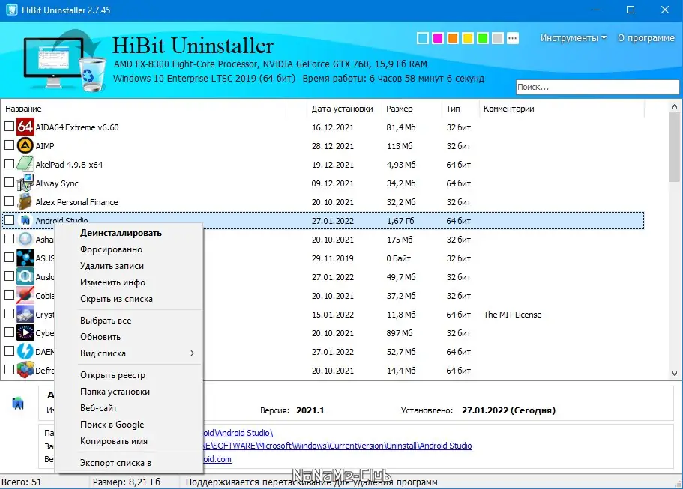Tick the AIMP checkbox
This screenshot has width=683, height=489.
pyautogui.click(x=9, y=145)
